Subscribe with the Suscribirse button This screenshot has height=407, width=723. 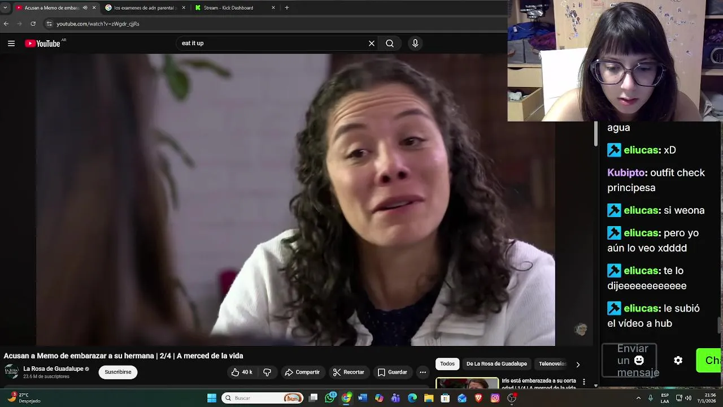click(118, 372)
